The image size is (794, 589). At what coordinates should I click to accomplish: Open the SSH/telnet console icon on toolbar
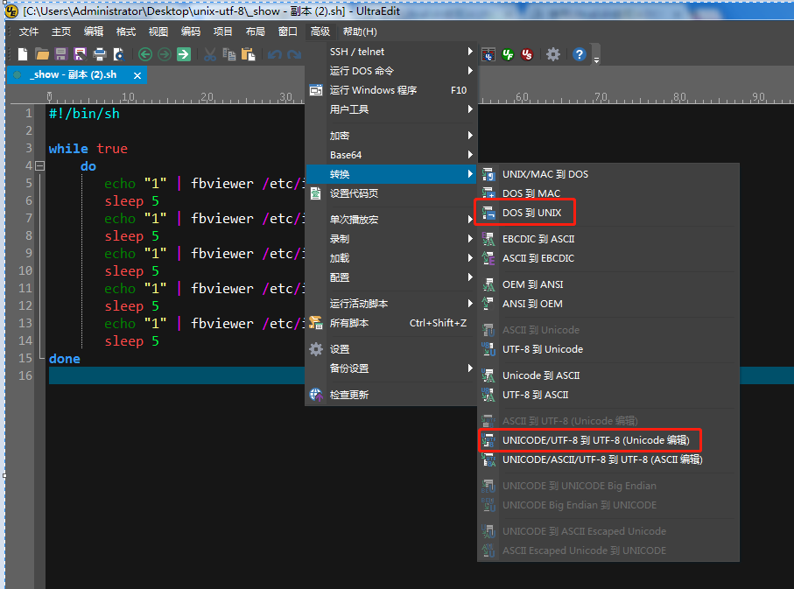(488, 53)
